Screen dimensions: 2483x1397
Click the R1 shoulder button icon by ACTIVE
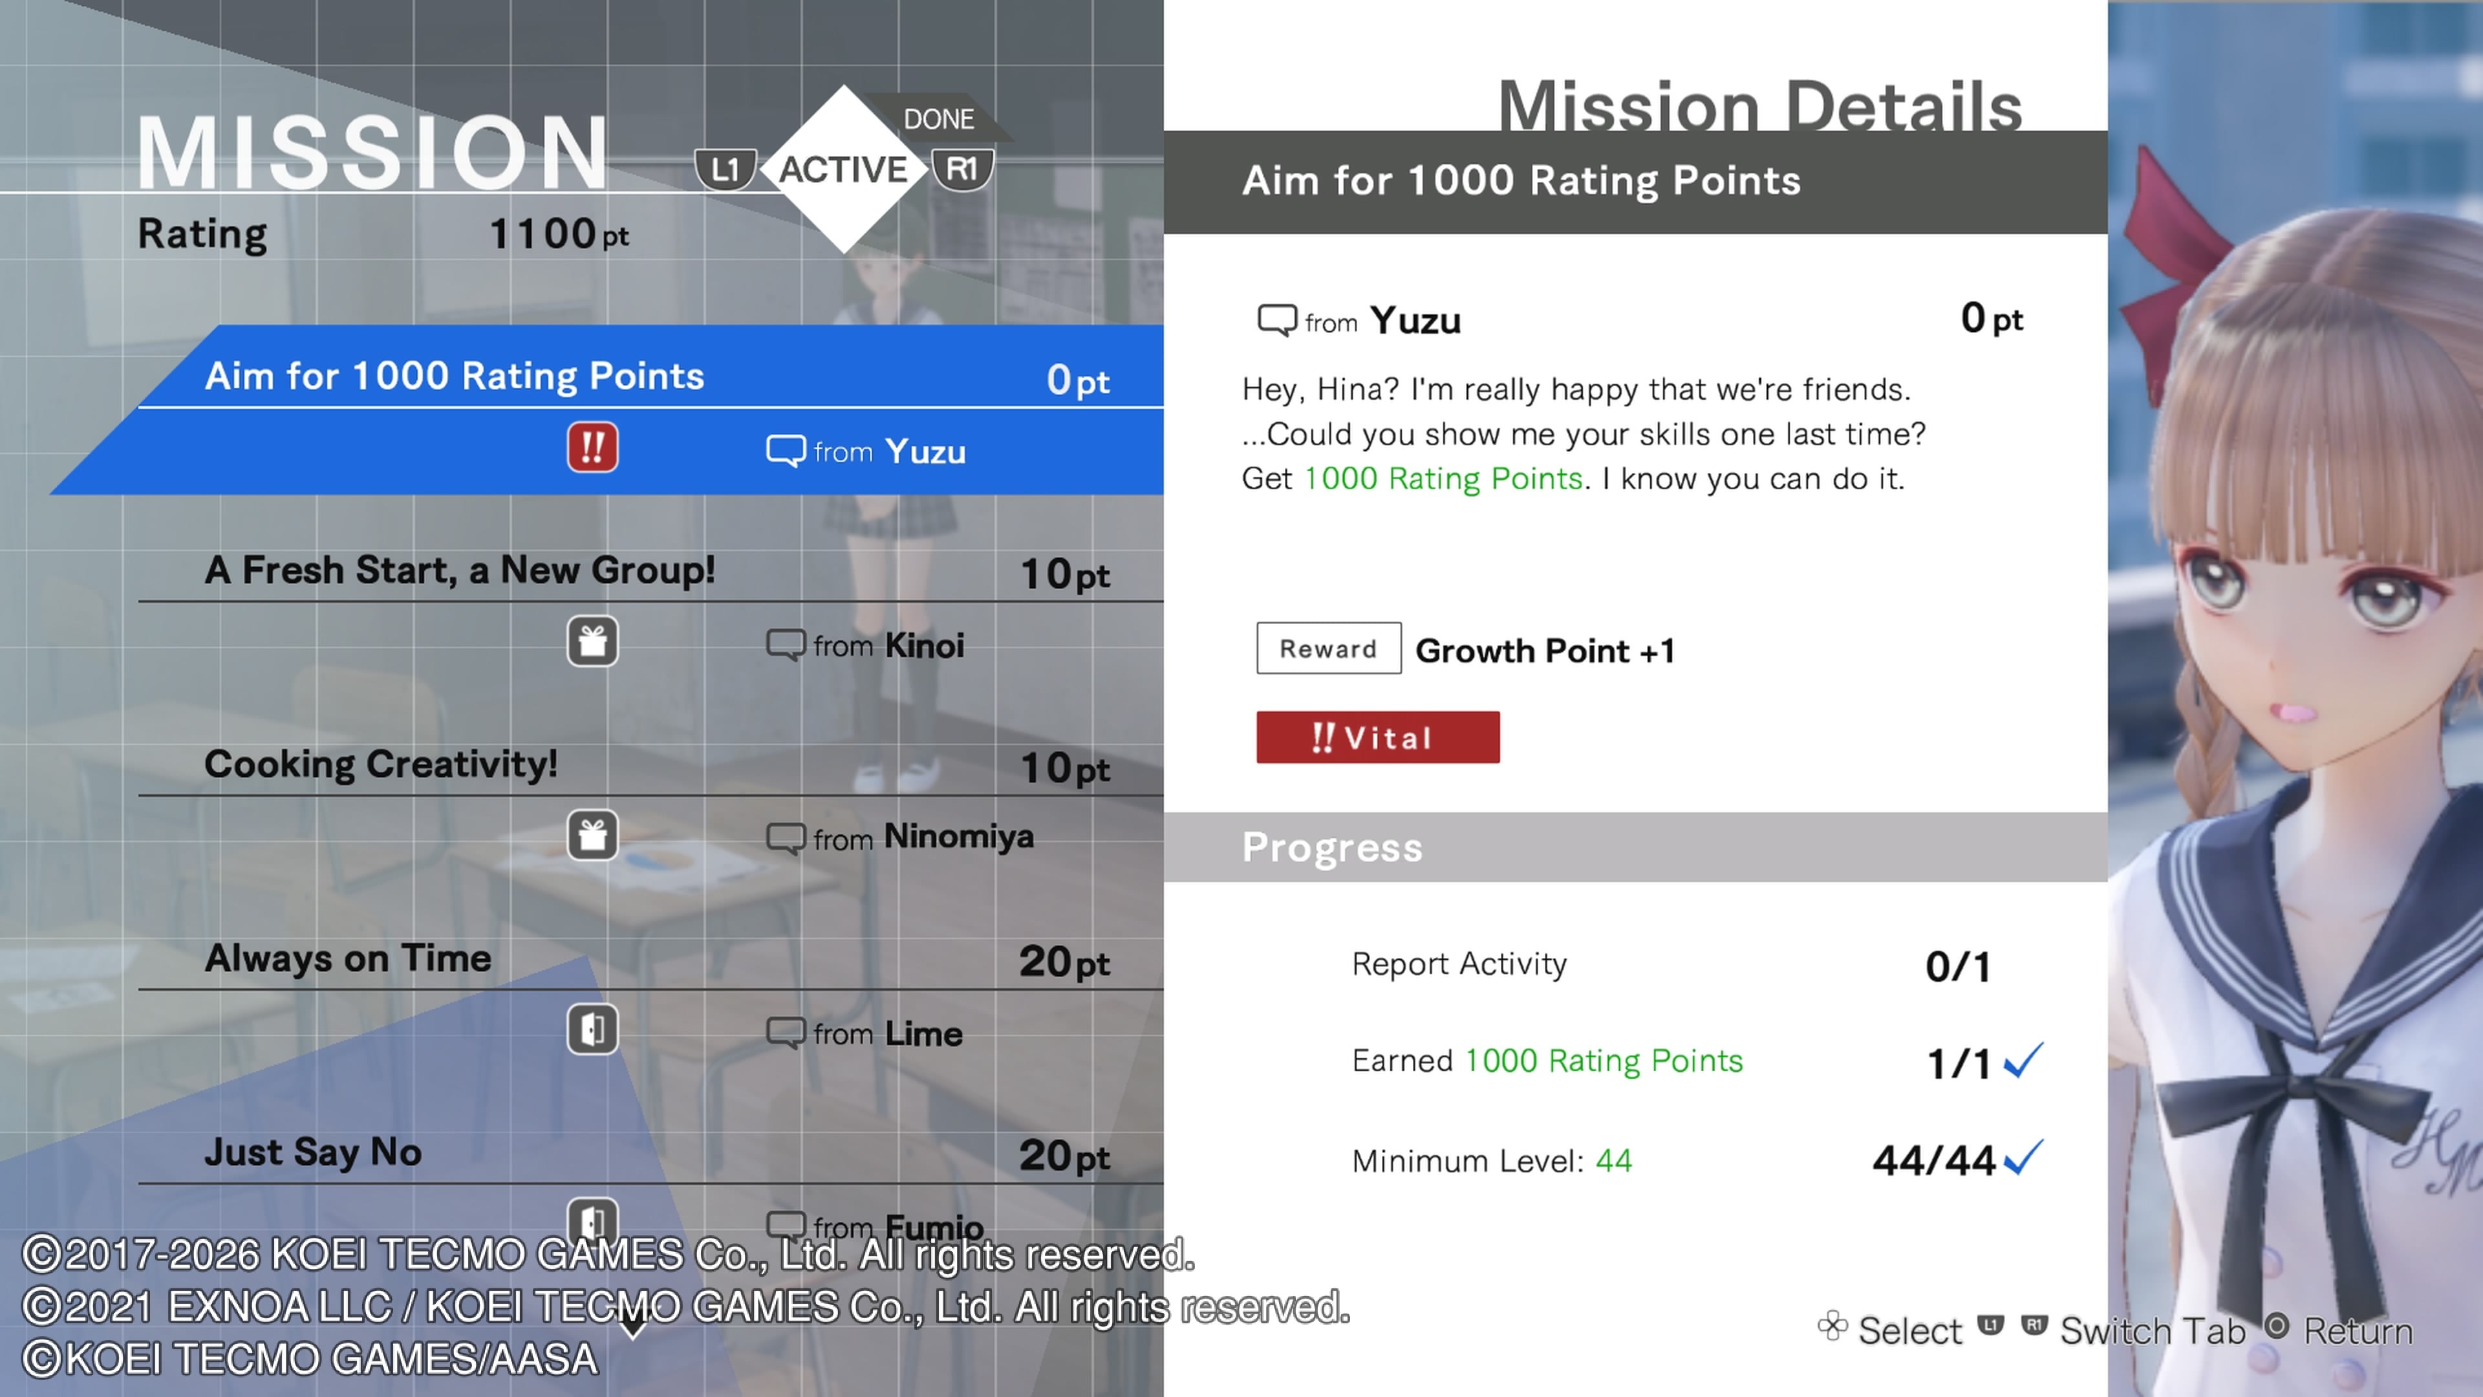point(962,171)
